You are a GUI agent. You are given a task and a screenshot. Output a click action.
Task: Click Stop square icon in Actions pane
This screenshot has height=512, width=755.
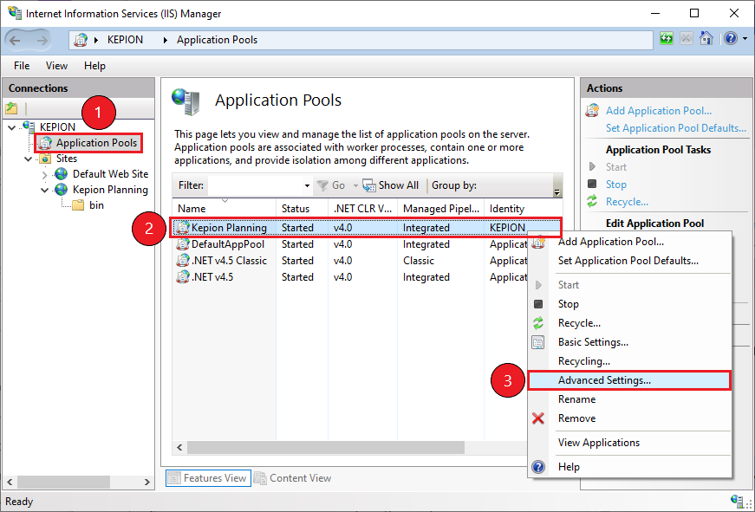pyautogui.click(x=592, y=184)
